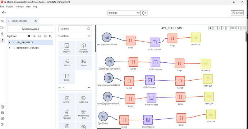Click the black target icon in Explorer
This screenshot has height=129, width=248.
29,36
